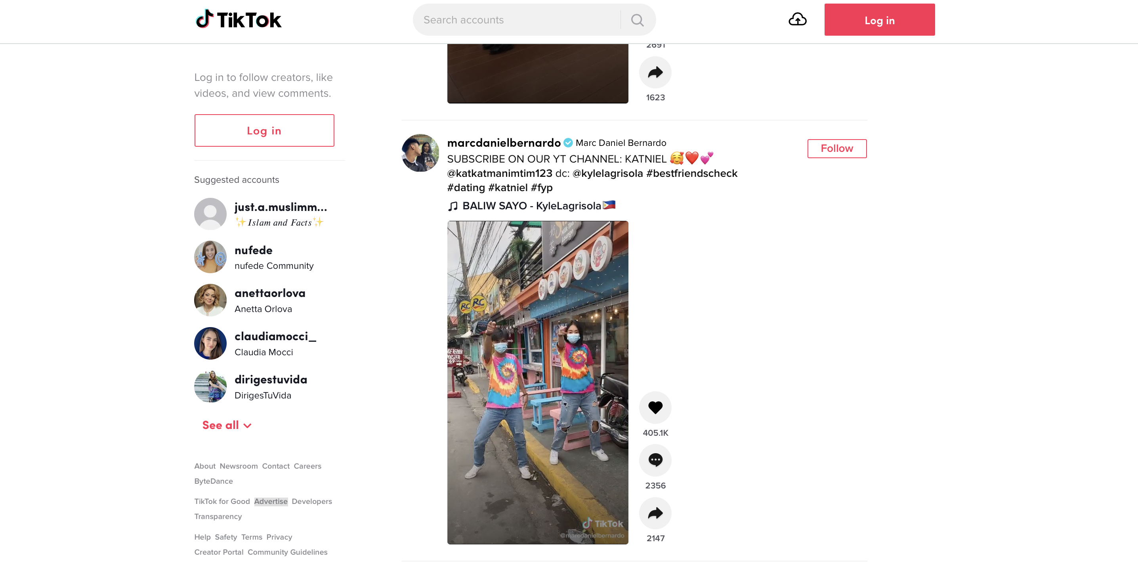Viewport: 1138px width, 563px height.
Task: Click the verified badge next to marcdanielbernardo
Action: click(568, 143)
